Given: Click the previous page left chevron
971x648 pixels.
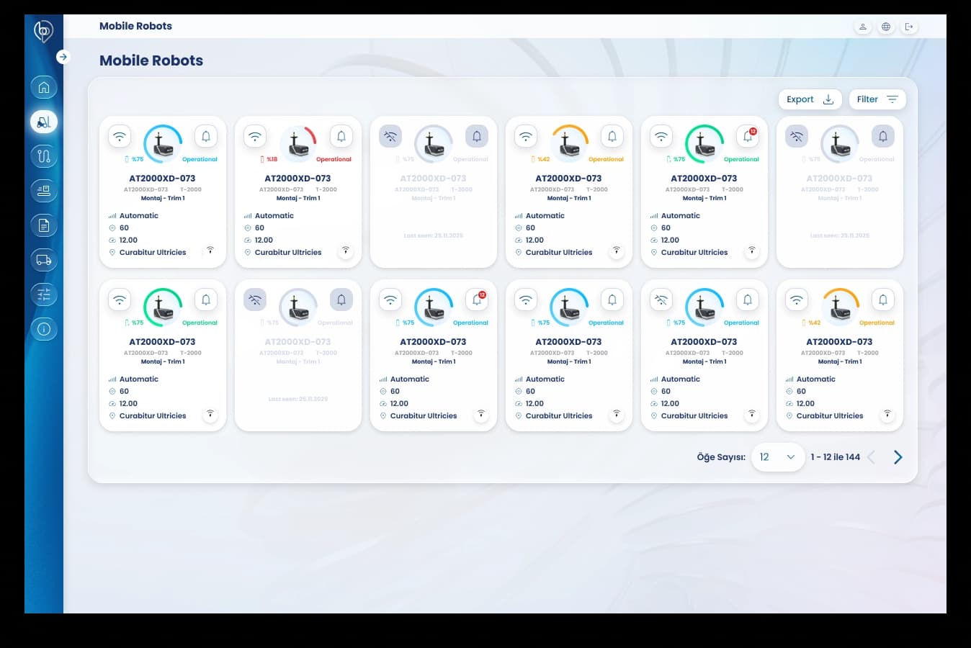Looking at the screenshot, I should [x=872, y=457].
